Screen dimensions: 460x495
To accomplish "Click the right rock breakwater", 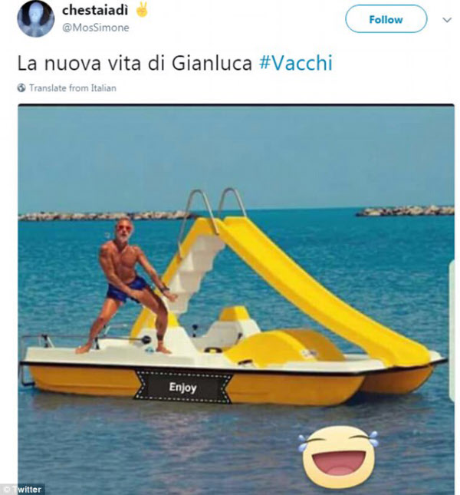I will (x=405, y=210).
